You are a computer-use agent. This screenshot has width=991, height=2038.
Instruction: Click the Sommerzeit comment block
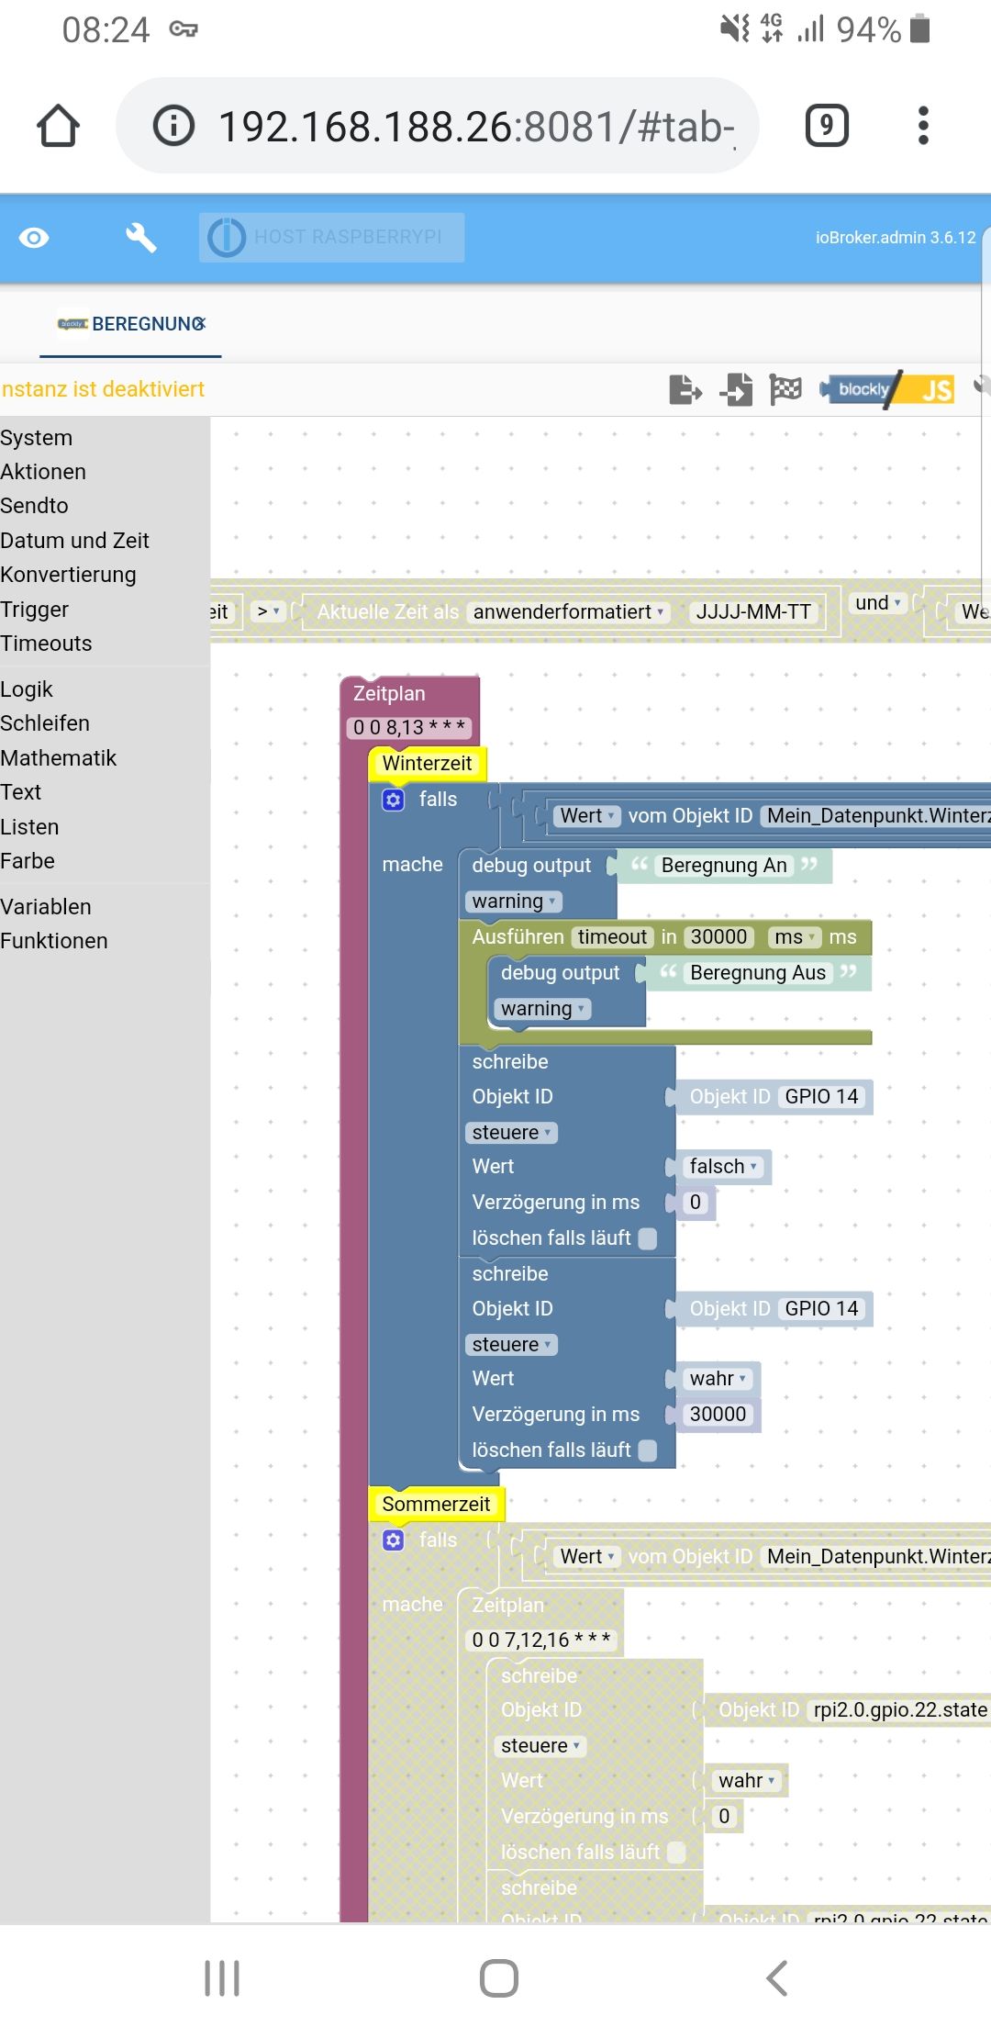coord(436,1504)
